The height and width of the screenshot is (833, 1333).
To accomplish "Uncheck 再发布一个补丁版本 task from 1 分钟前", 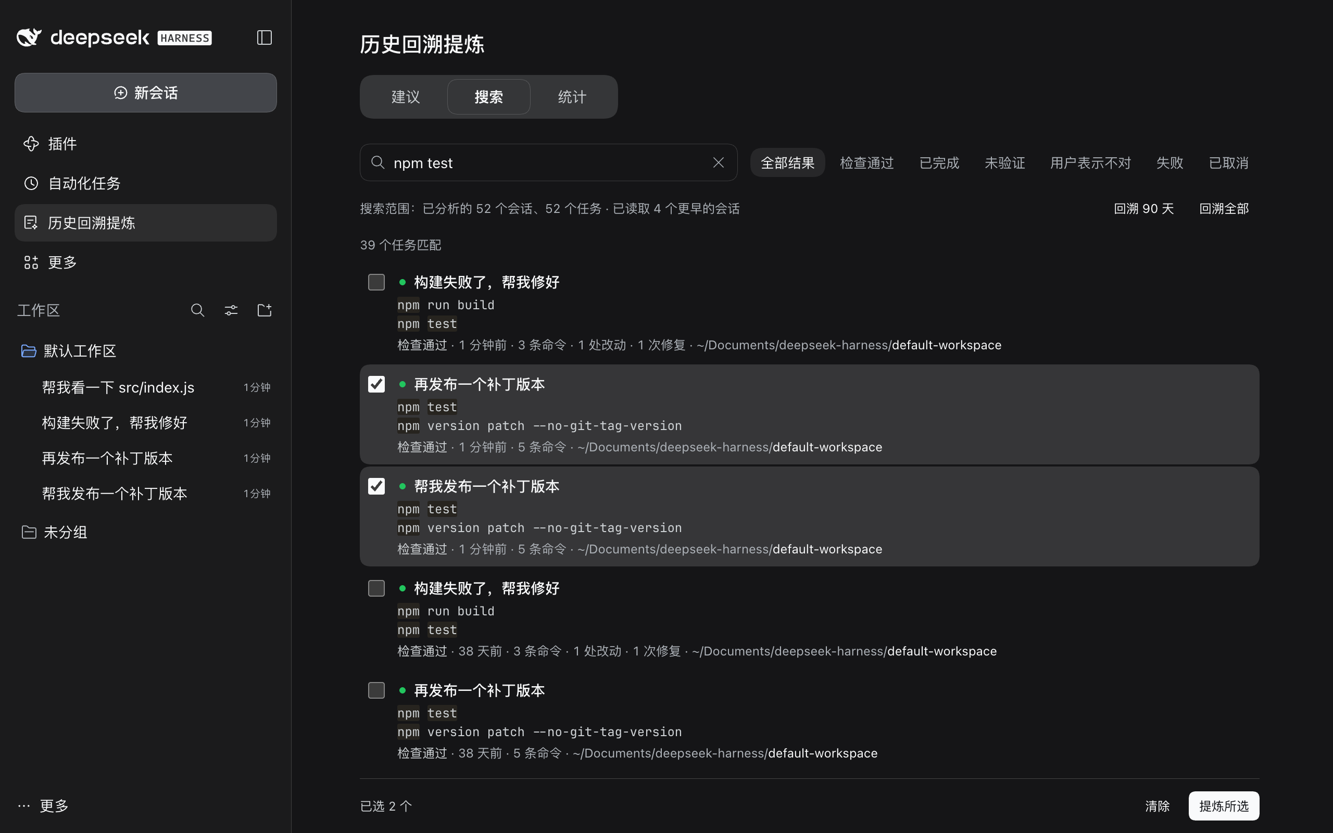I will (x=376, y=384).
